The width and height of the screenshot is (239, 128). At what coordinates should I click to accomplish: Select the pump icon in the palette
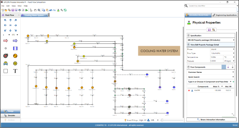(6, 56)
